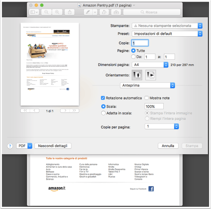Click the rotate page icon
The height and width of the screenshot is (209, 211).
point(104,12)
